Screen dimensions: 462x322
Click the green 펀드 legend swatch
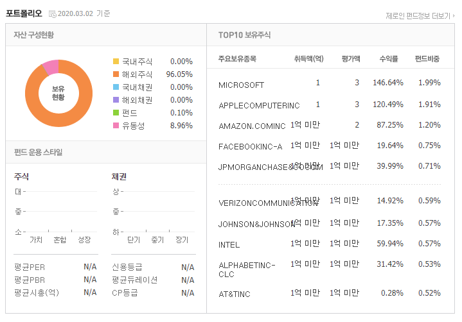tap(116, 113)
